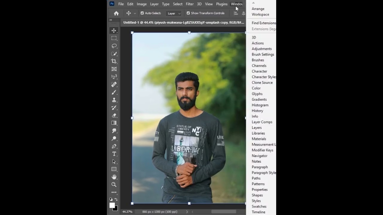Viewport: 383px width, 215px height.
Task: Swap foreground and background colors
Action: coord(116,199)
